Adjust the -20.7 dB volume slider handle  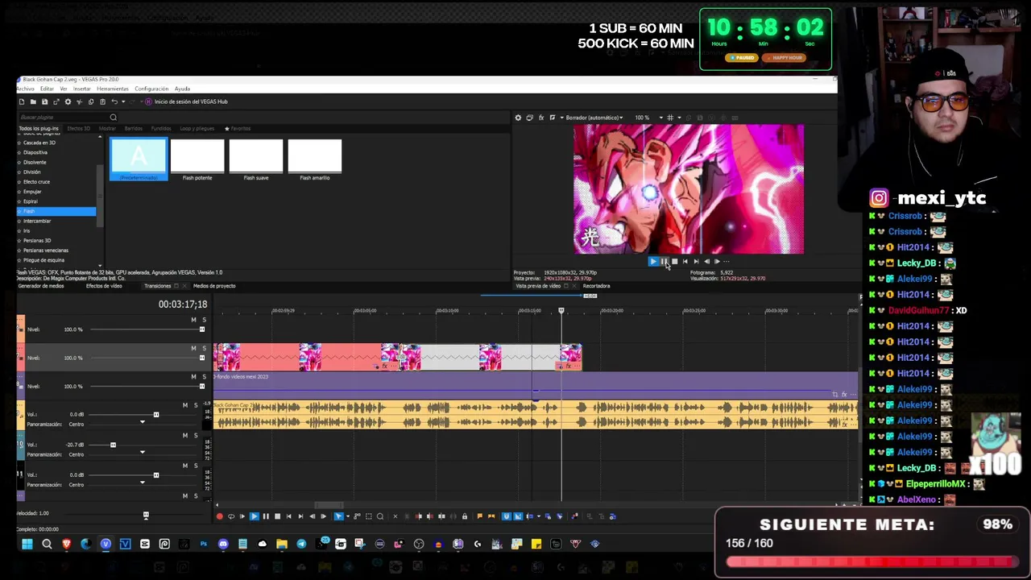(113, 445)
